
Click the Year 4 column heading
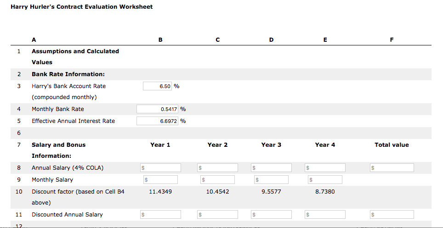click(325, 145)
